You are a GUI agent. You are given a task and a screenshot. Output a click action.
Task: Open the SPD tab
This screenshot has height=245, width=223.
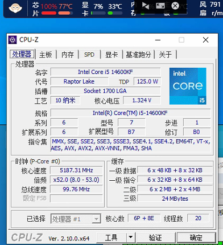coord(89,55)
